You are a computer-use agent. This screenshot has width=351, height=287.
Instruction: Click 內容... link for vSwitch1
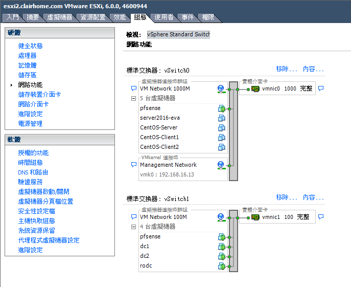tap(313, 197)
